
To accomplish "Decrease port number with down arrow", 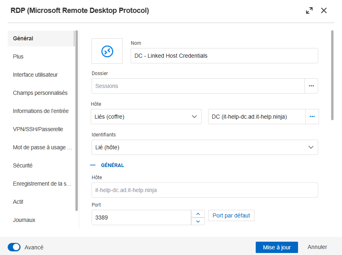I will 198,221.
